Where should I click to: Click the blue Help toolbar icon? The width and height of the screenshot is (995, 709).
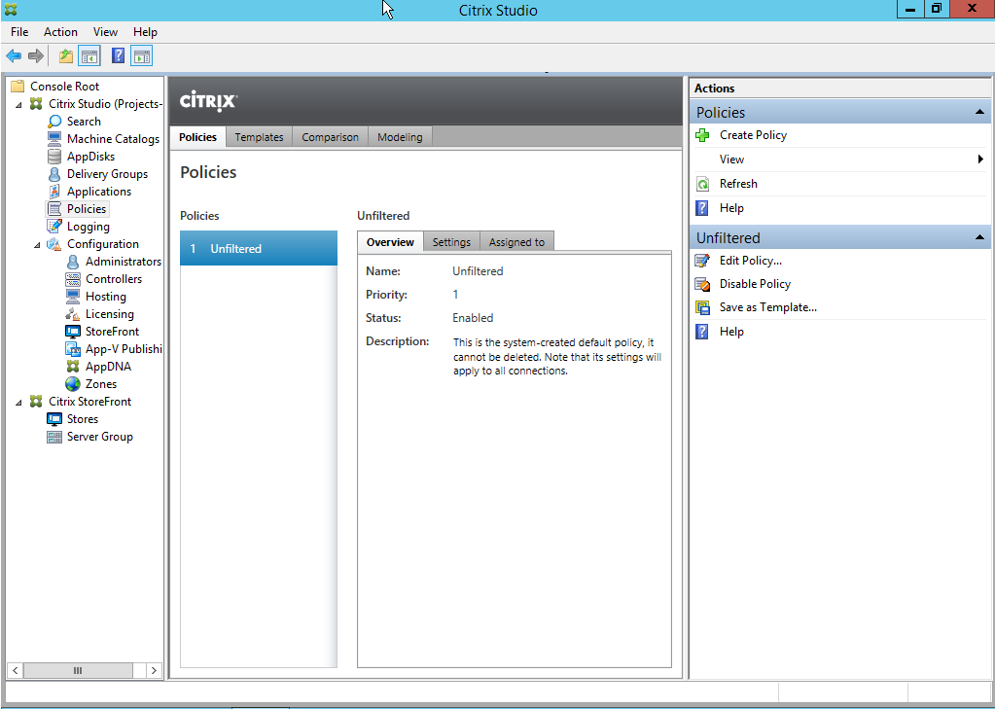coord(118,55)
